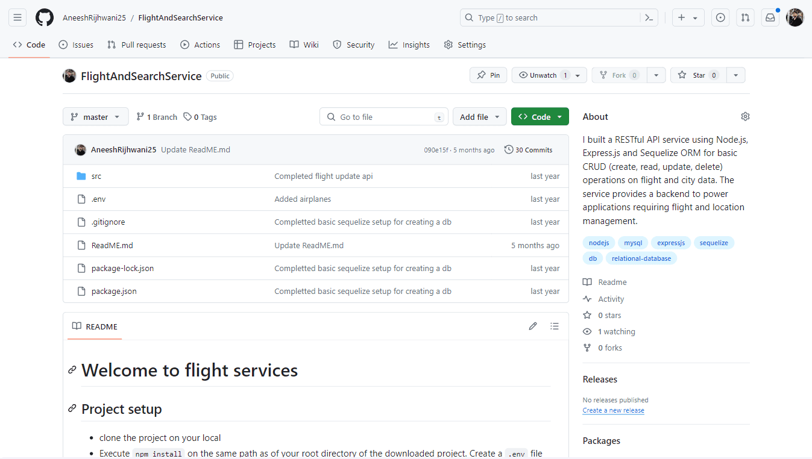The height and width of the screenshot is (459, 812).
Task: Select the README tab in file viewer
Action: click(95, 326)
